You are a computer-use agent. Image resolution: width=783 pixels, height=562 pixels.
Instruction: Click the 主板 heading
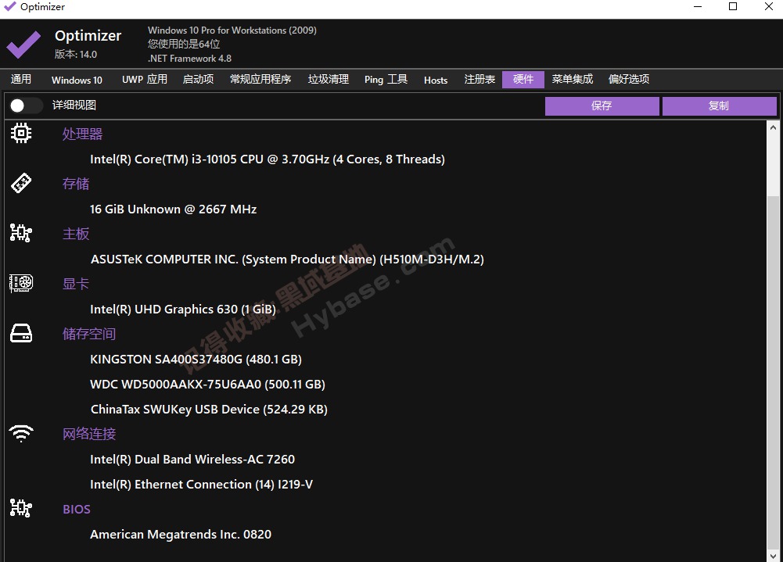pyautogui.click(x=76, y=234)
